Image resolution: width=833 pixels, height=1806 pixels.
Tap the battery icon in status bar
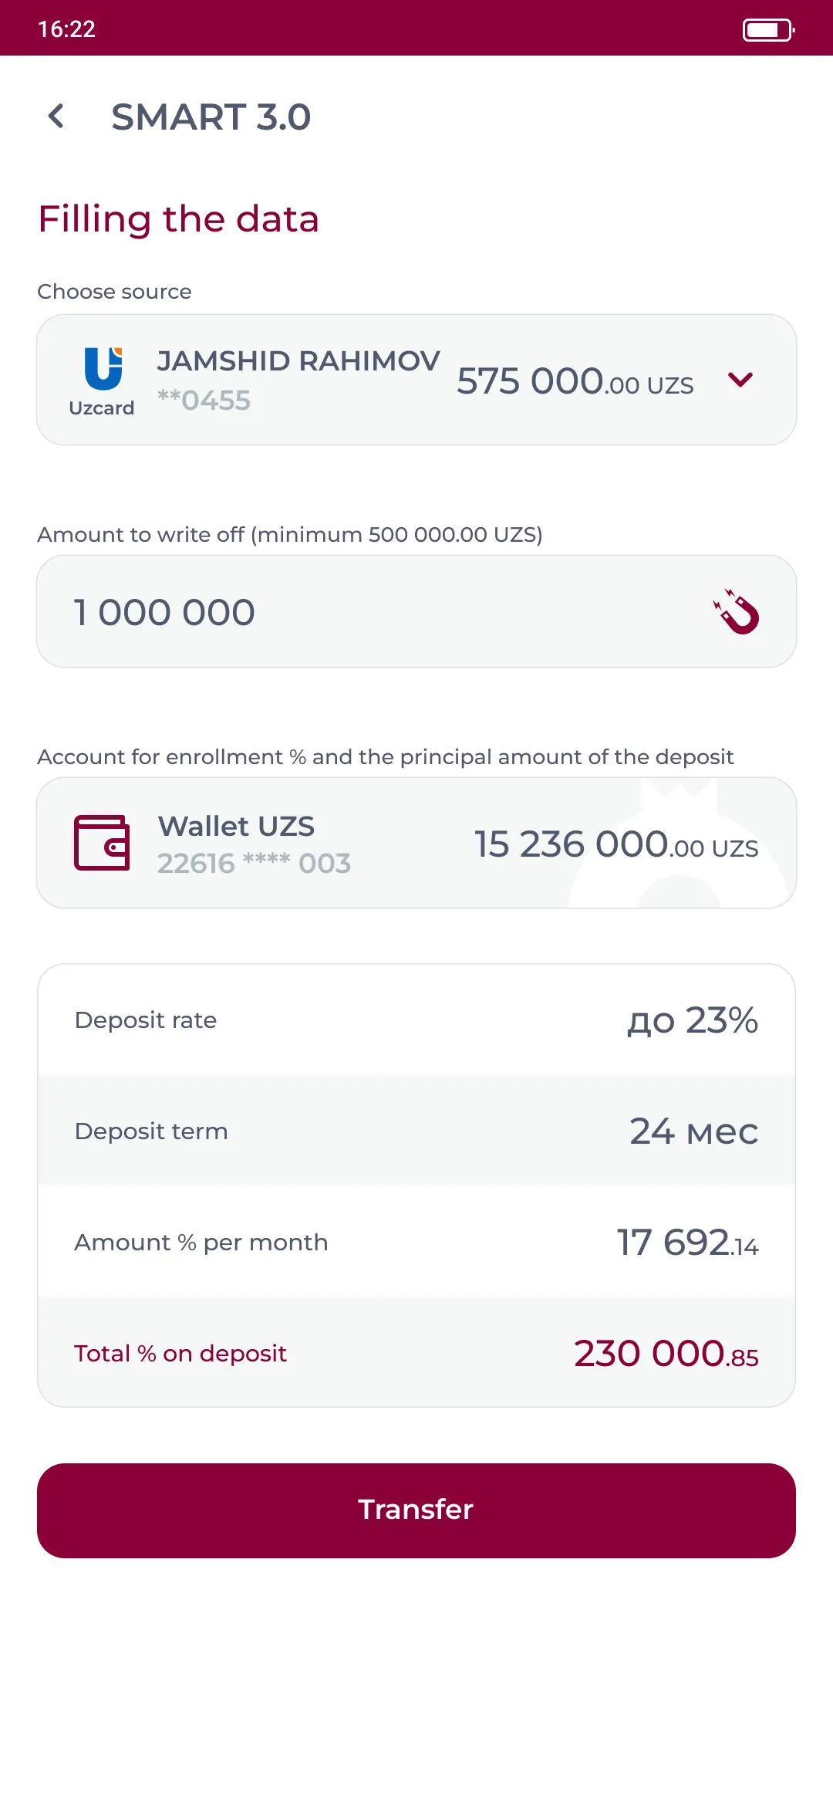pyautogui.click(x=767, y=29)
